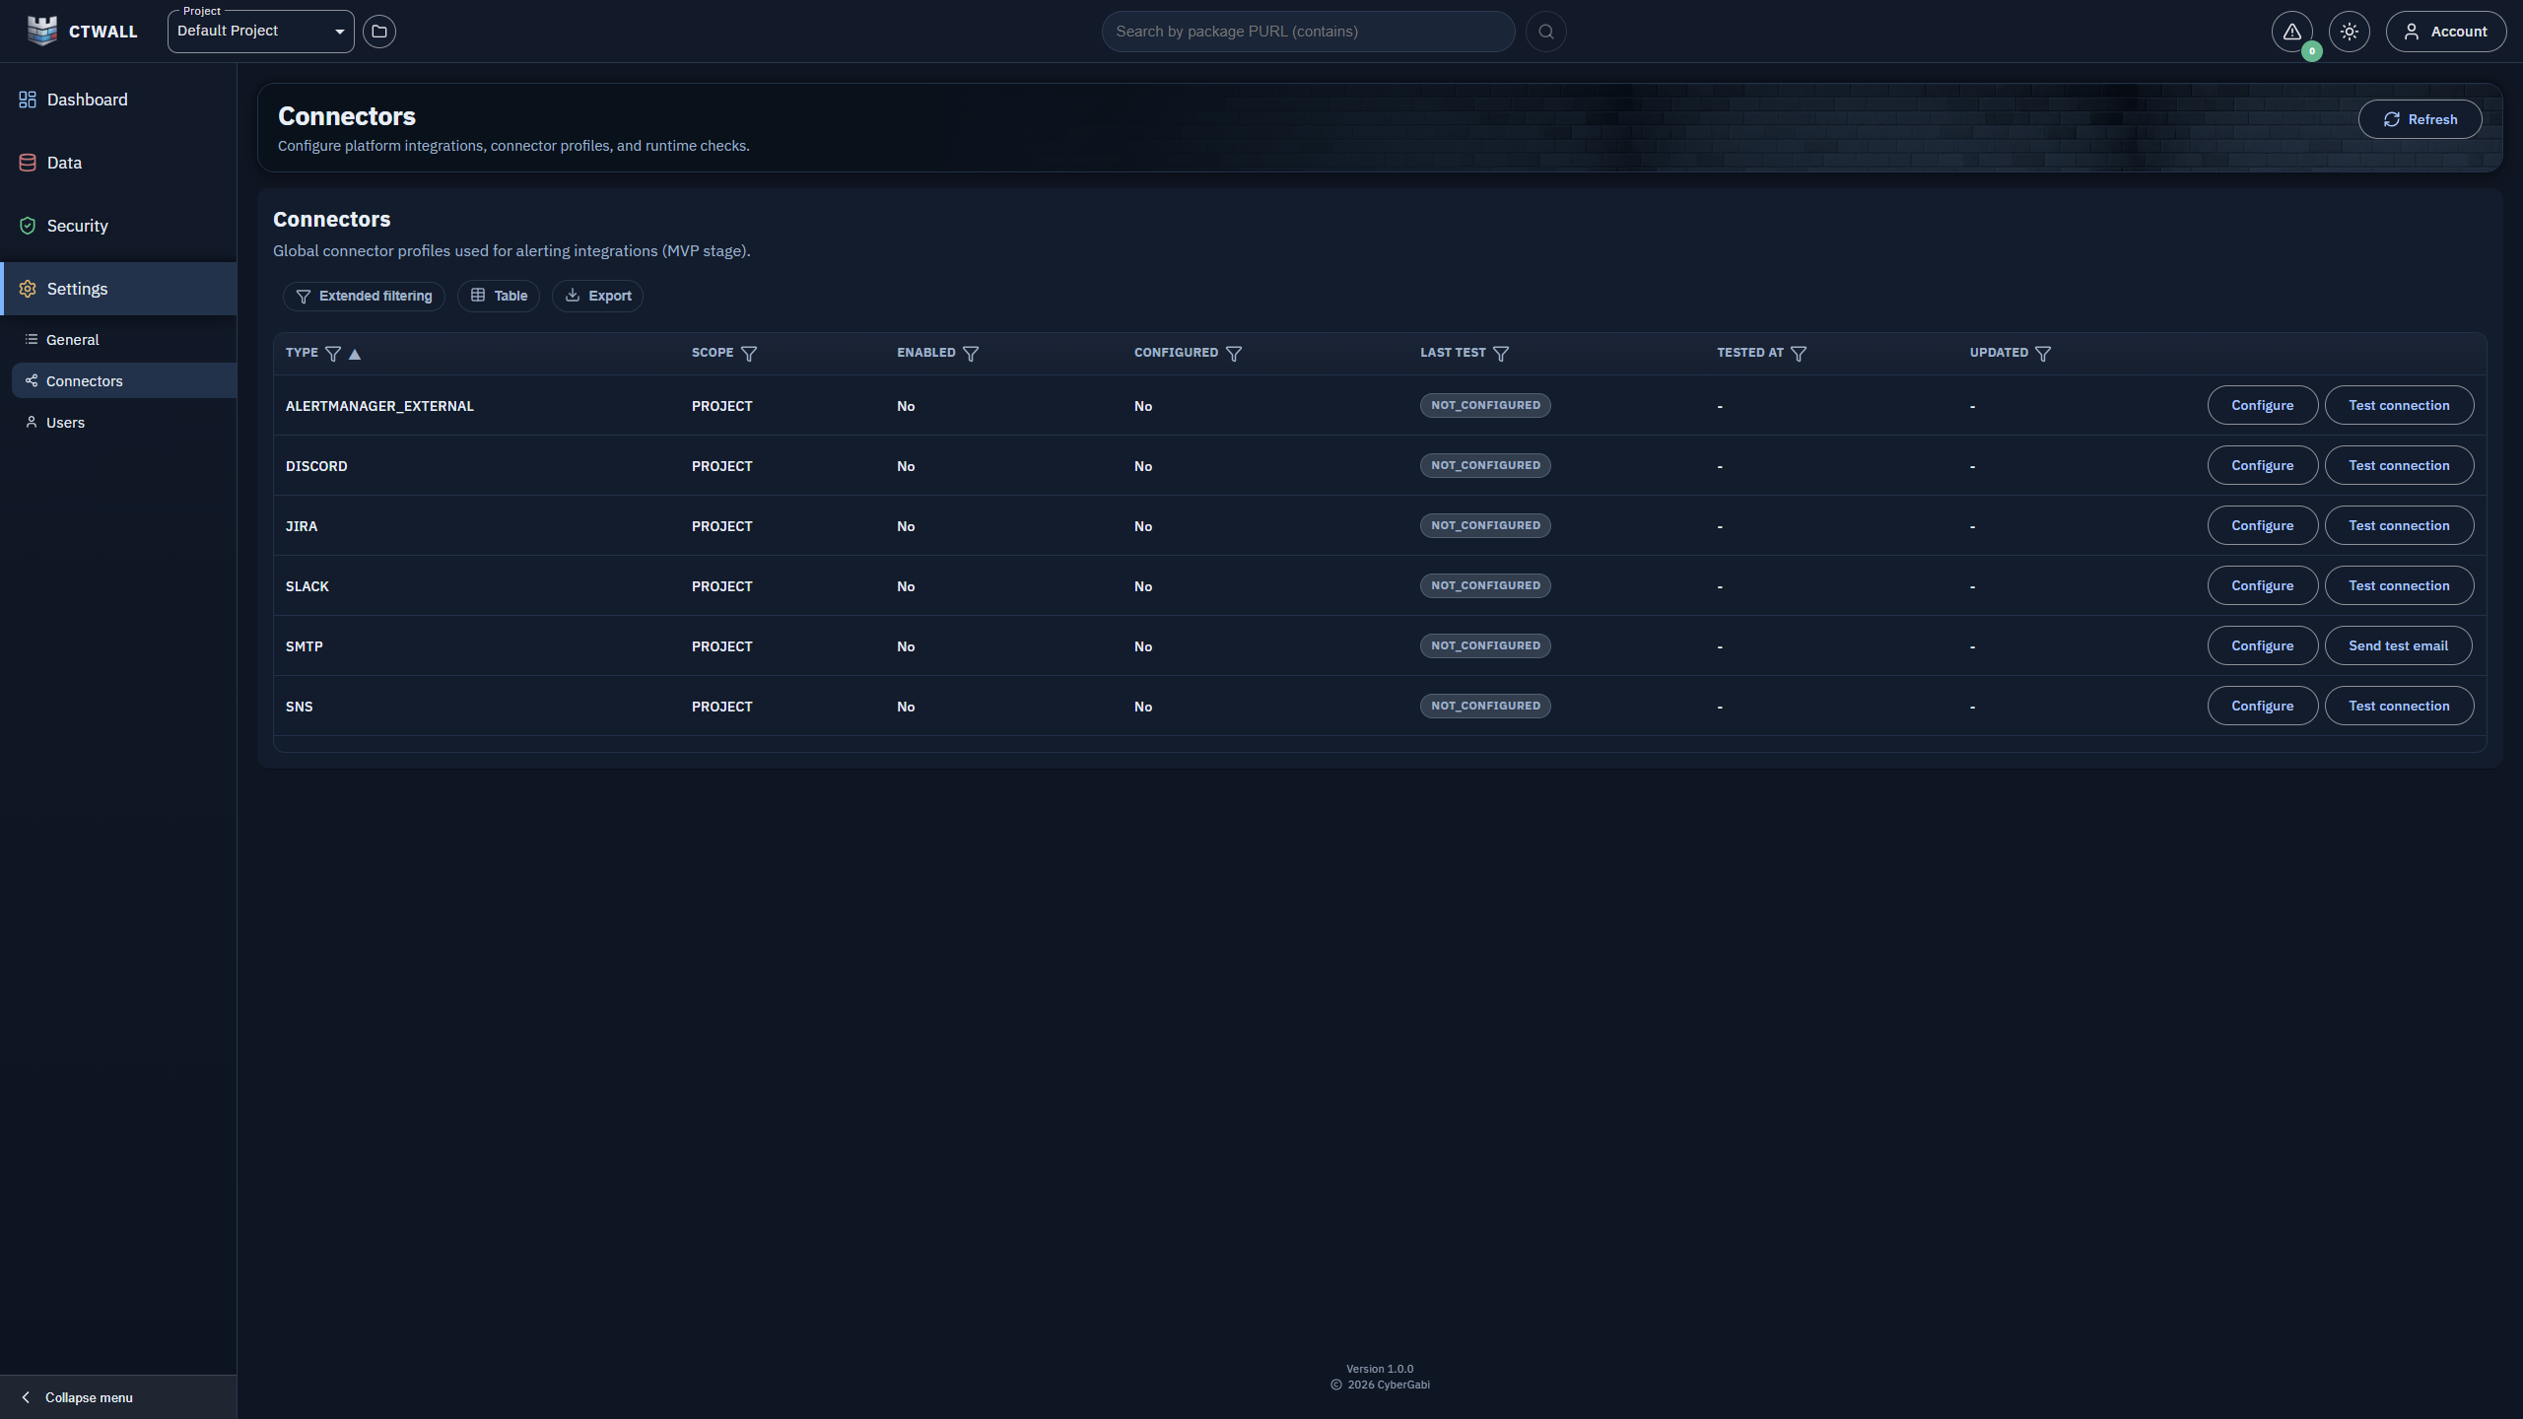This screenshot has width=2523, height=1419.
Task: Open the Last Test column filter
Action: (1501, 354)
